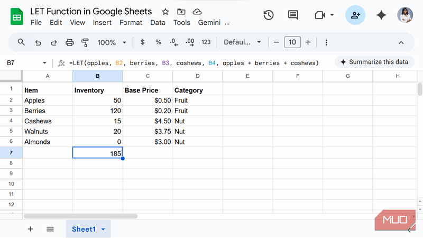Viewport: 423px width, 238px height.
Task: Expand the Name box dropdown arrow
Action: click(x=44, y=63)
